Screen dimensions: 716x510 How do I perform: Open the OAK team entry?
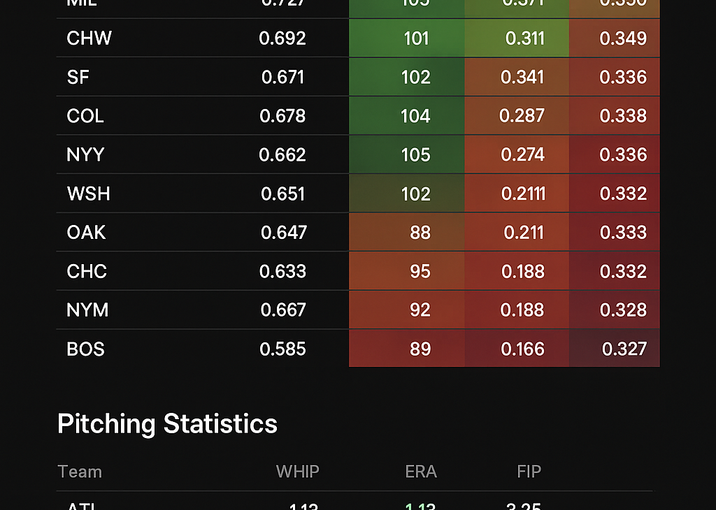tap(86, 232)
